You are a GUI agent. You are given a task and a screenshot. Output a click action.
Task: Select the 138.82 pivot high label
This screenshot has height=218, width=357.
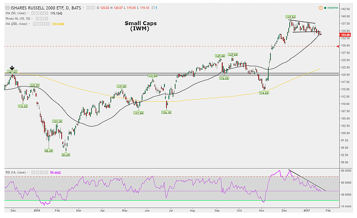(x=291, y=17)
